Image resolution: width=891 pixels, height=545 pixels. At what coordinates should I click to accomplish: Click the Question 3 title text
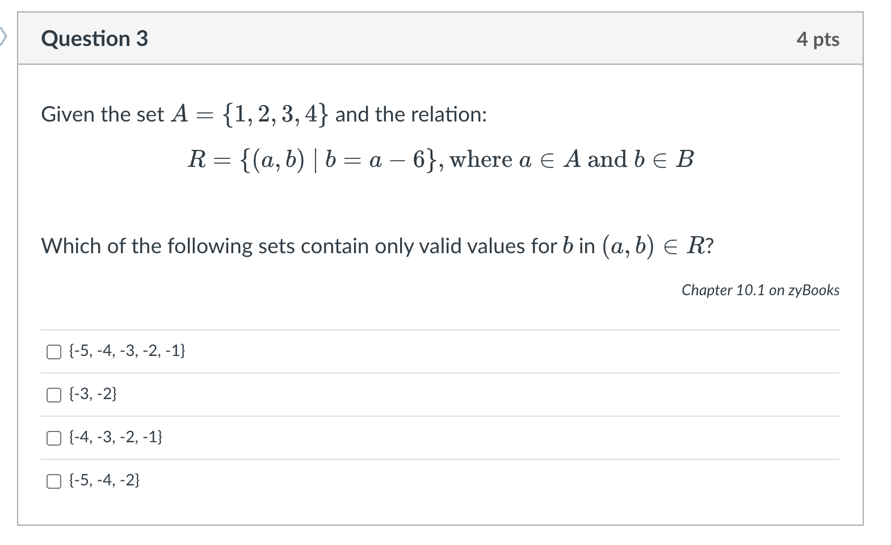click(94, 38)
